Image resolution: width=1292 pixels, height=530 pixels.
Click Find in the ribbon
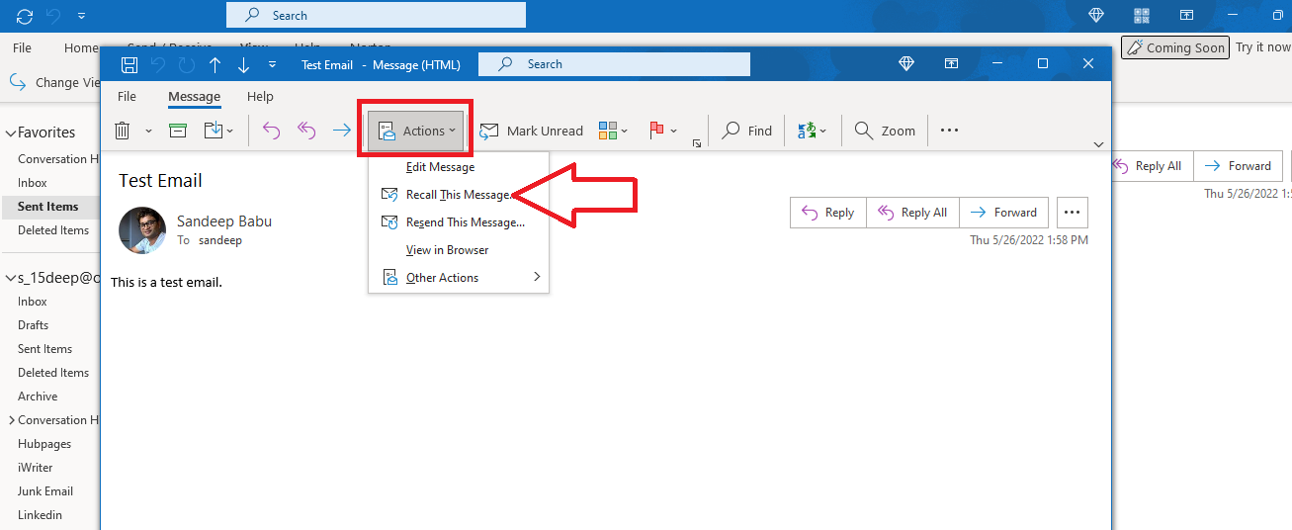tap(747, 131)
